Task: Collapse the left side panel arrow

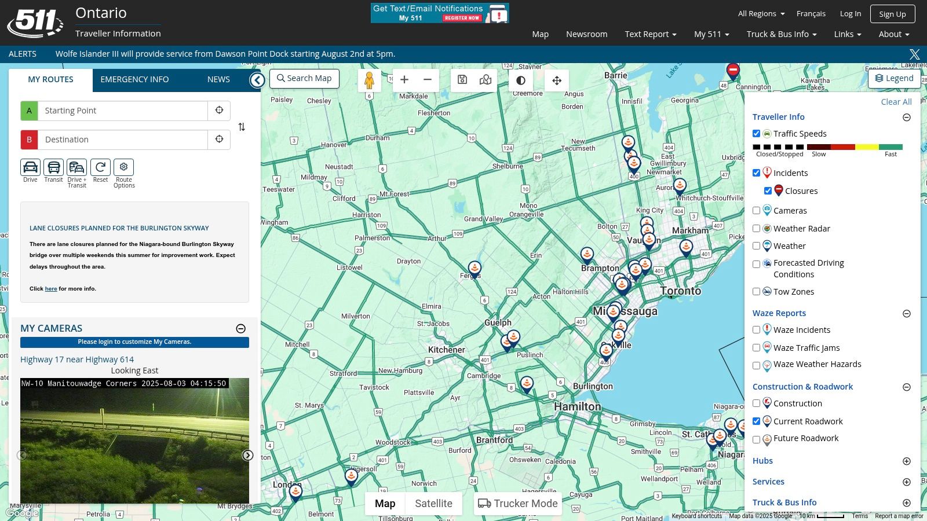Action: 257,80
